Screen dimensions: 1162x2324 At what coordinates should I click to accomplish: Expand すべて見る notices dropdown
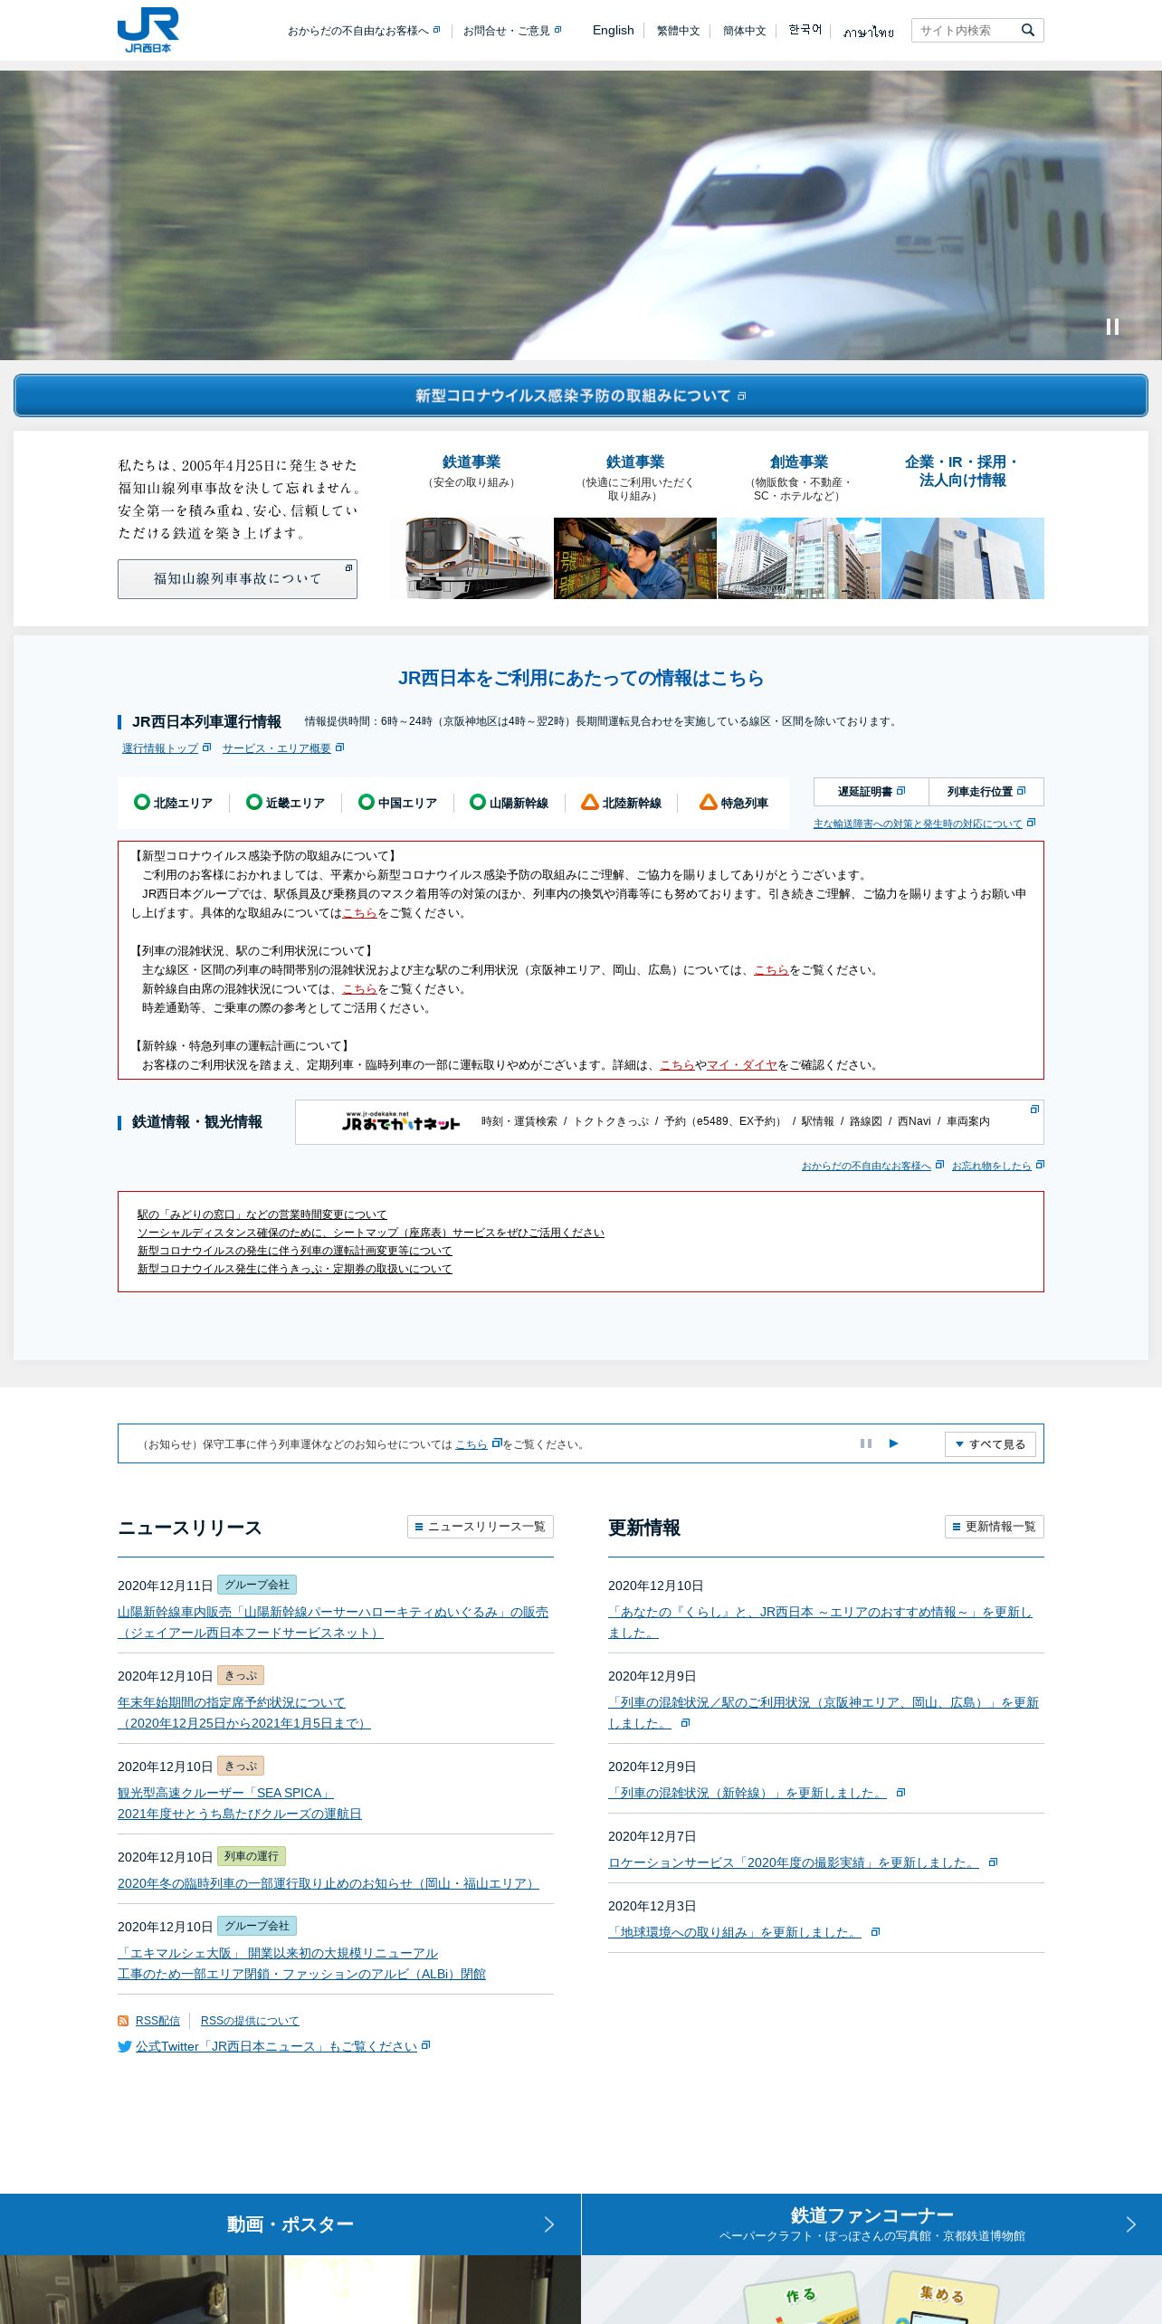(x=990, y=1444)
